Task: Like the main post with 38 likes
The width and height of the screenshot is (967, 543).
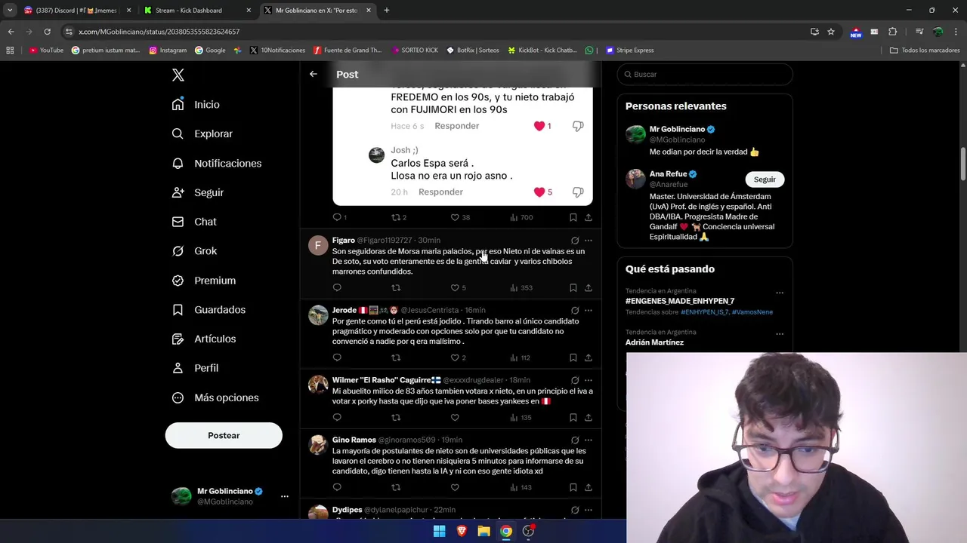Action: click(460, 217)
